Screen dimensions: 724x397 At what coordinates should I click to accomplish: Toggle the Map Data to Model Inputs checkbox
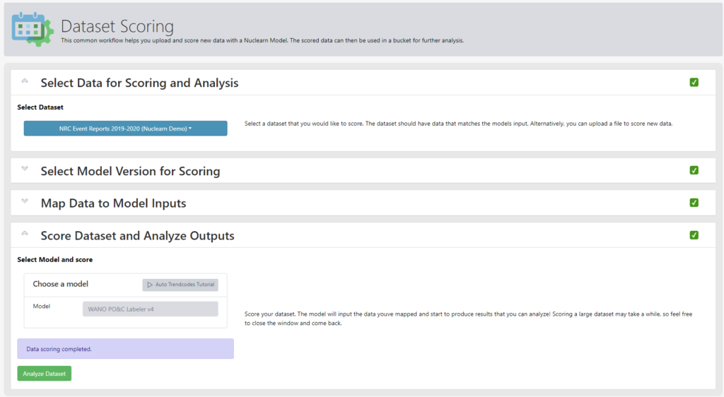pos(694,203)
